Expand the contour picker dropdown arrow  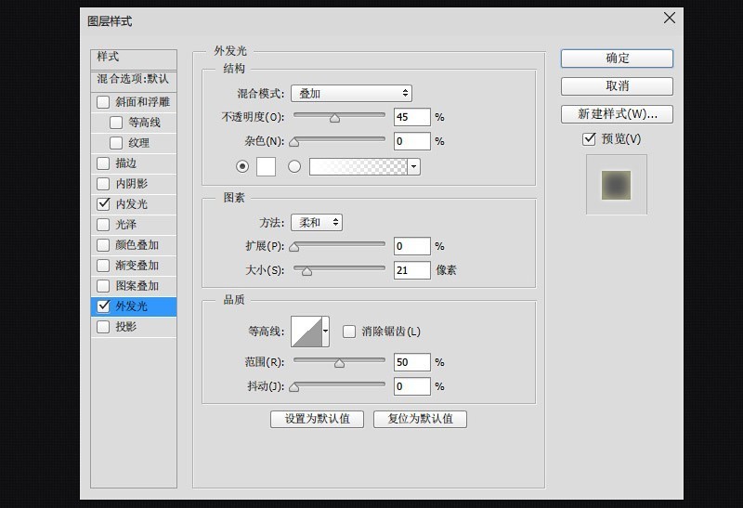326,332
